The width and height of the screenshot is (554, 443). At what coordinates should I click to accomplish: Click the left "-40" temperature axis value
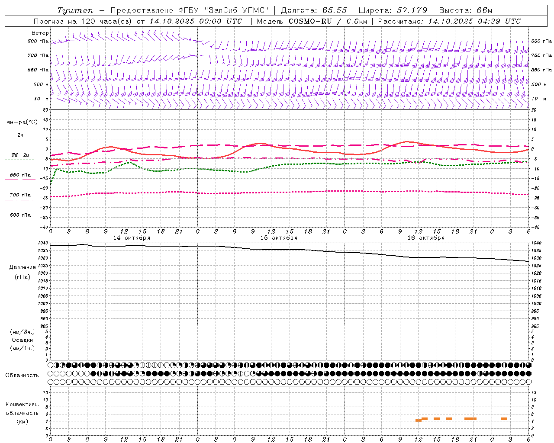(45, 227)
